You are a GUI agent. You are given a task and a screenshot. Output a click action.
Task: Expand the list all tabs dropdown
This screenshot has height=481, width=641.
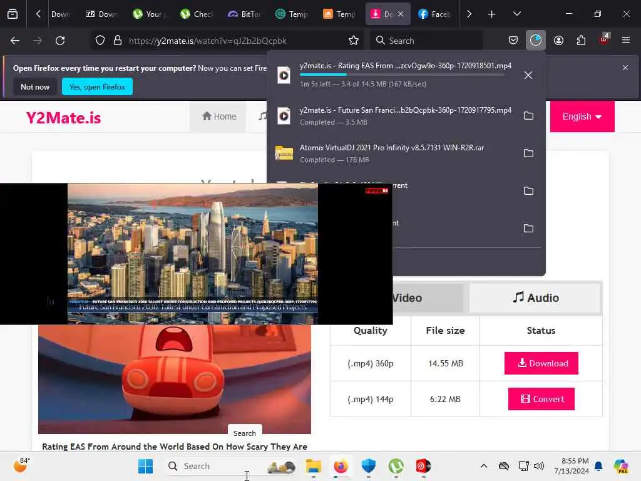click(516, 14)
